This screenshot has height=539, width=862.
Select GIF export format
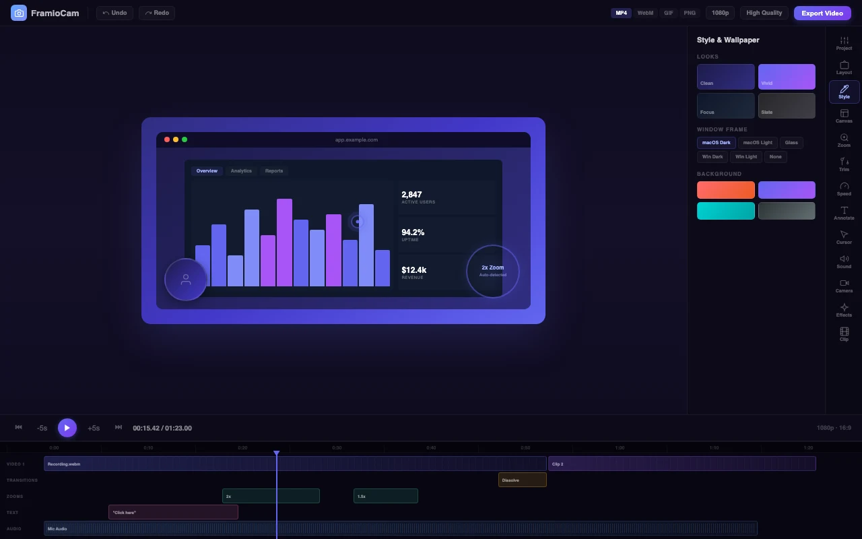668,13
